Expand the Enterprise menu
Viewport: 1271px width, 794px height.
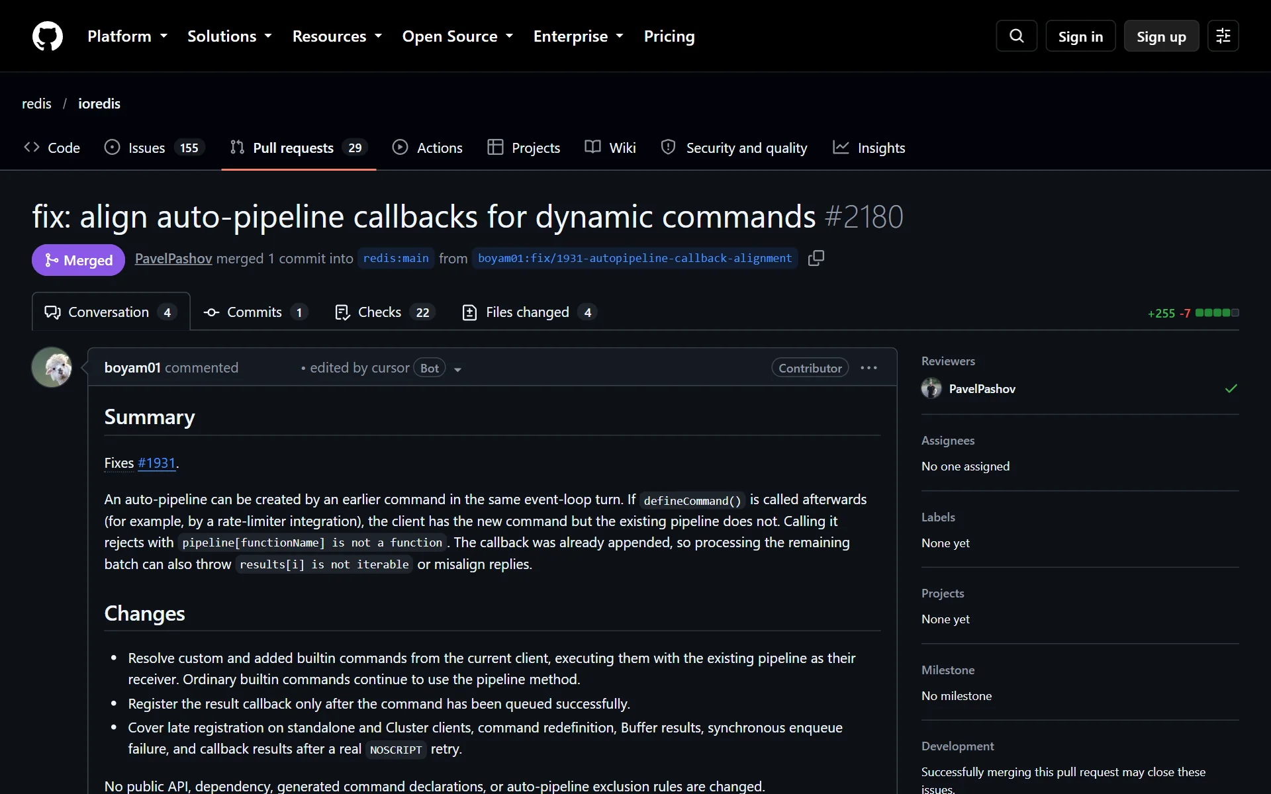pos(578,36)
